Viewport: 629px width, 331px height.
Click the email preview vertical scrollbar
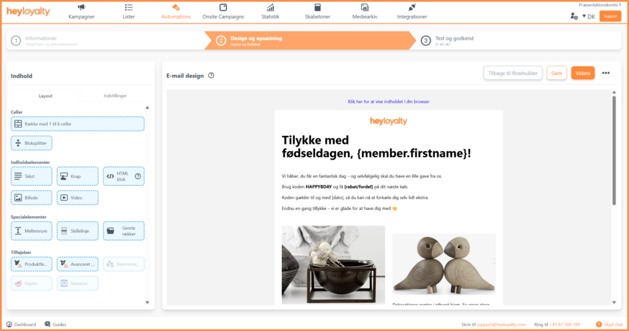click(614, 150)
